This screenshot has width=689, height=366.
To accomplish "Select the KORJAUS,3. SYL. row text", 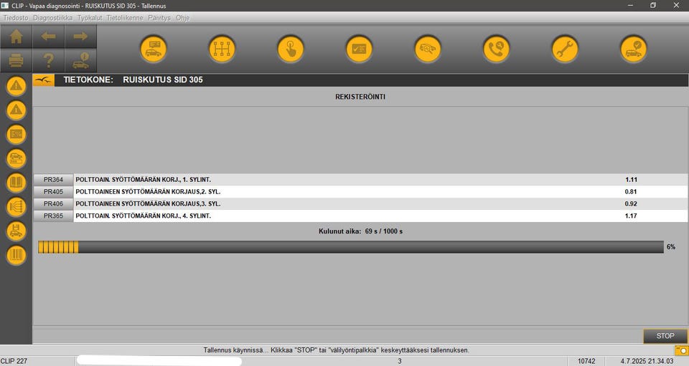I will tap(148, 204).
